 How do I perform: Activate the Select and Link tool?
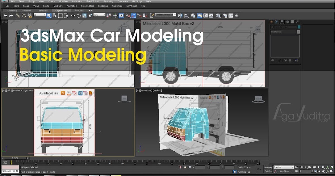(x=18, y=15)
